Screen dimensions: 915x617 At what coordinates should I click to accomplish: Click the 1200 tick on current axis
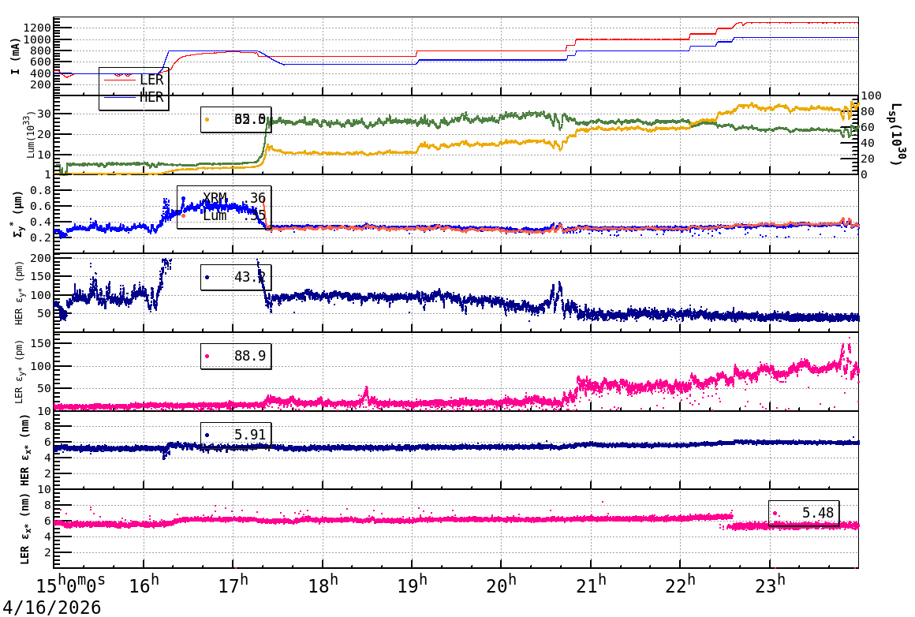[x=38, y=28]
